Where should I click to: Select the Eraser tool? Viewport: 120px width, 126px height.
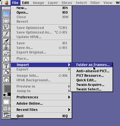[x=6, y=53]
